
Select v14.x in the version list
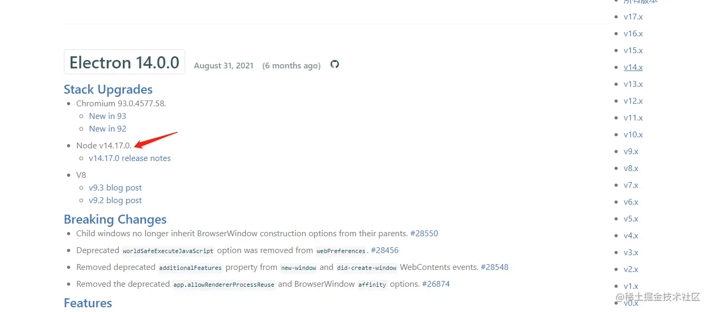pyautogui.click(x=633, y=67)
